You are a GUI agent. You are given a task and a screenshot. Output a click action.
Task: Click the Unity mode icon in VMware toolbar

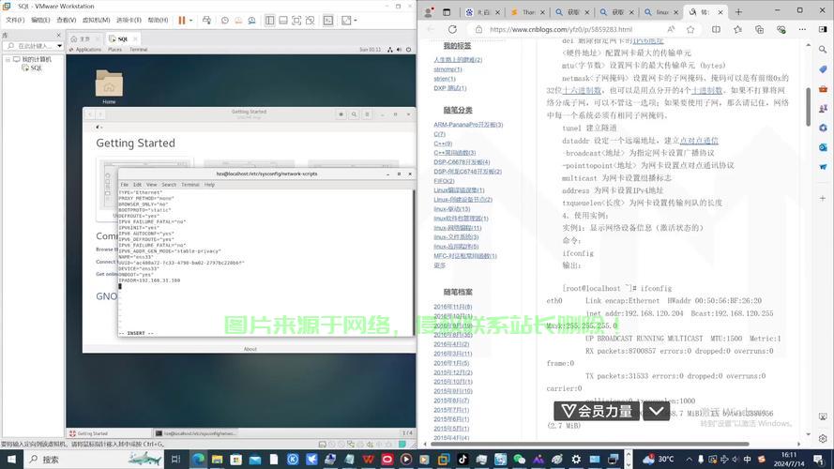(x=311, y=21)
